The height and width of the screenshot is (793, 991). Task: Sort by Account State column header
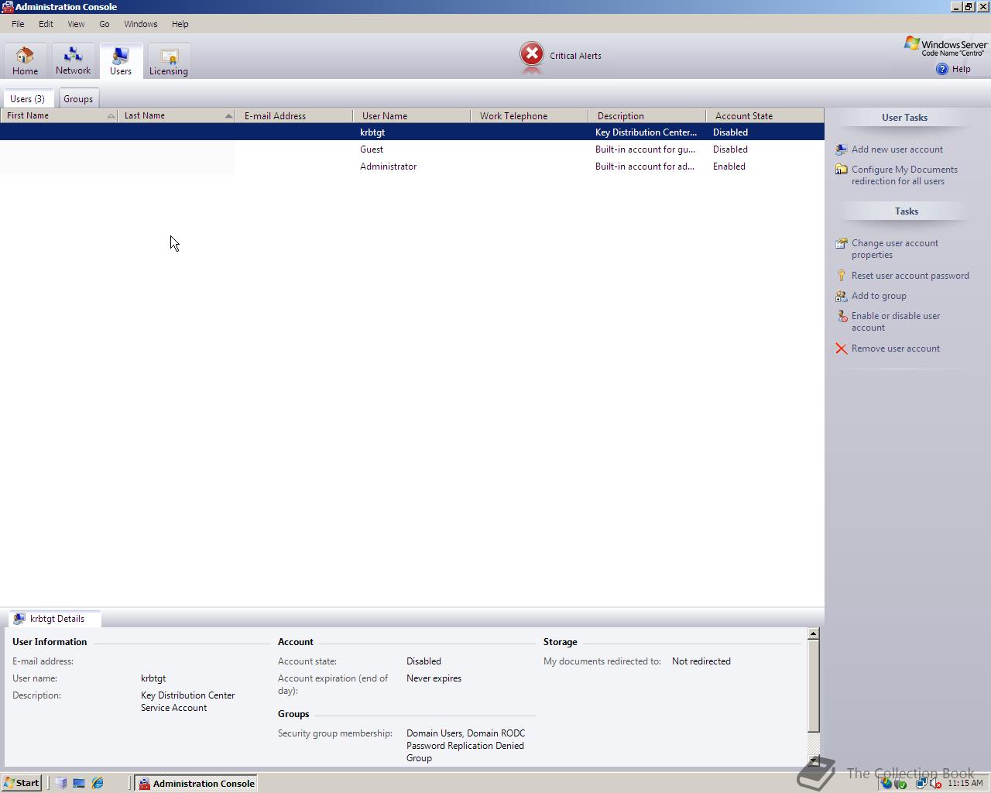(765, 115)
